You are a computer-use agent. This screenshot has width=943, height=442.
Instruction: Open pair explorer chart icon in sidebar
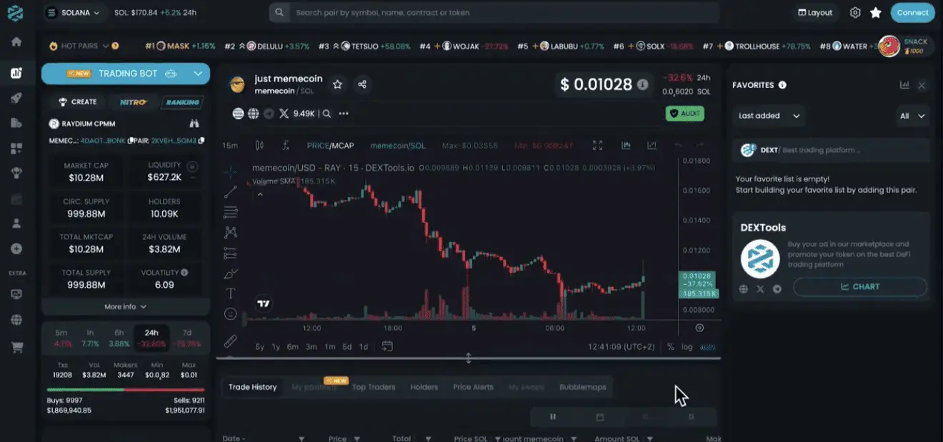coord(16,73)
